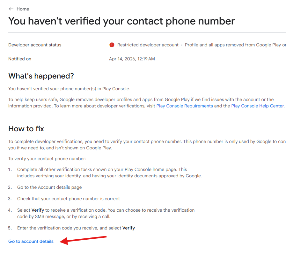Click the back arrow icon

11,9
